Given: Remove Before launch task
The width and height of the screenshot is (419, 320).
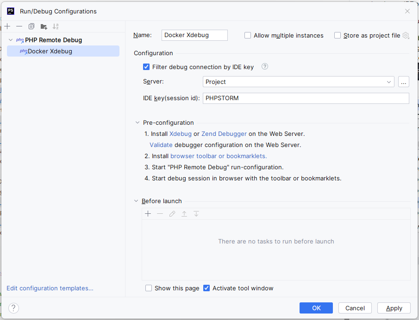Looking at the screenshot, I should pos(160,214).
